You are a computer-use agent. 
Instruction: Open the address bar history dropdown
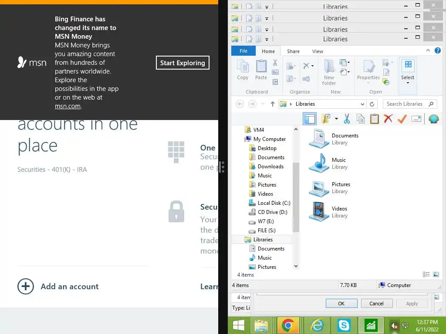[362, 104]
